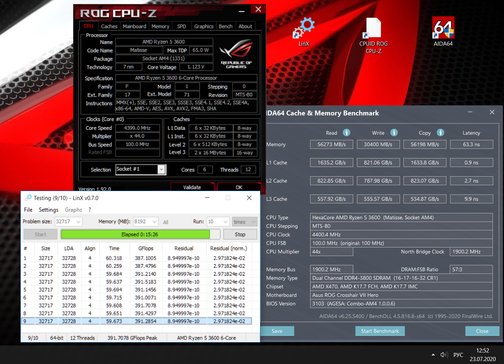
Task: Open the AIDA64 desktop shortcut
Action: (443, 32)
